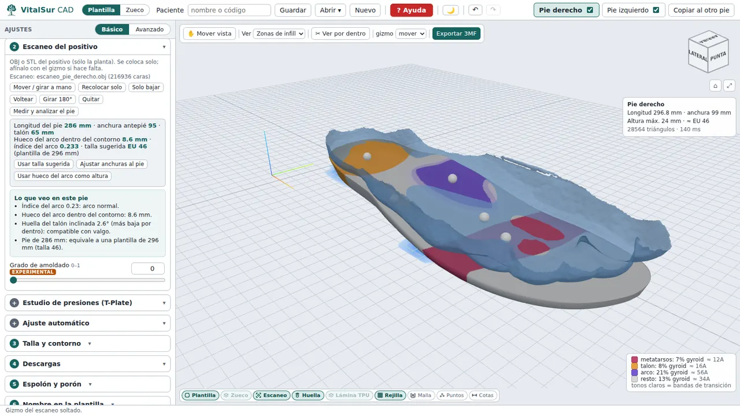This screenshot has height=416, width=740.
Task: Toggle Lámina TPU layer visibility chip
Action: pos(349,395)
